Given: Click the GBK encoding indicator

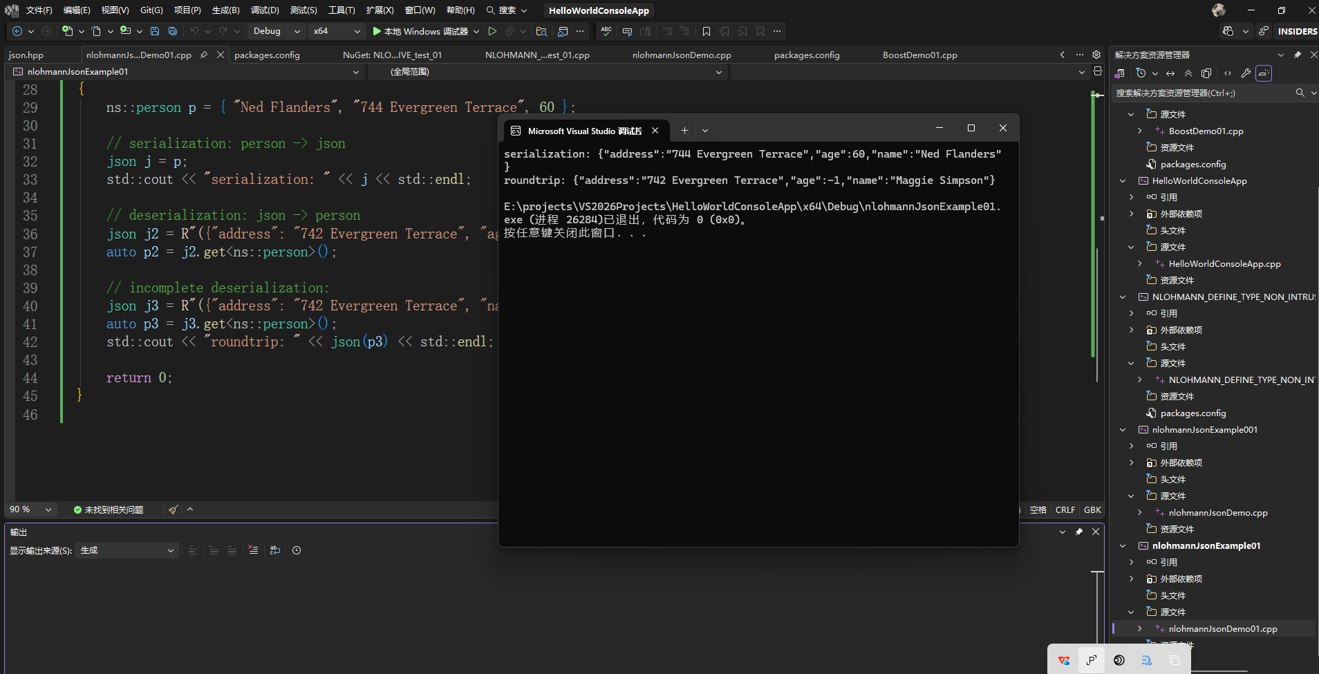Looking at the screenshot, I should (x=1092, y=509).
